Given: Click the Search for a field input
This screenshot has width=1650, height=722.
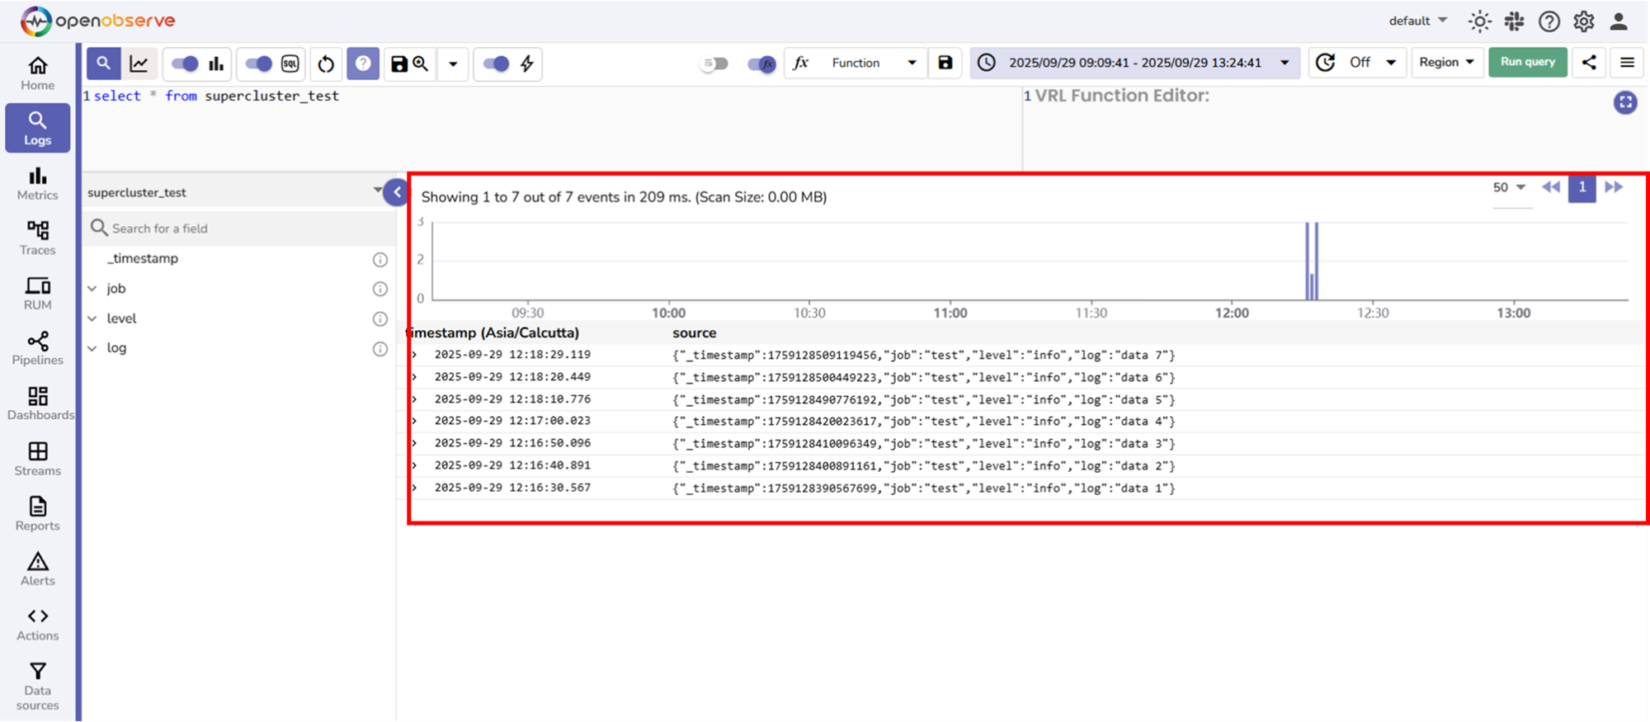Looking at the screenshot, I should coord(239,229).
